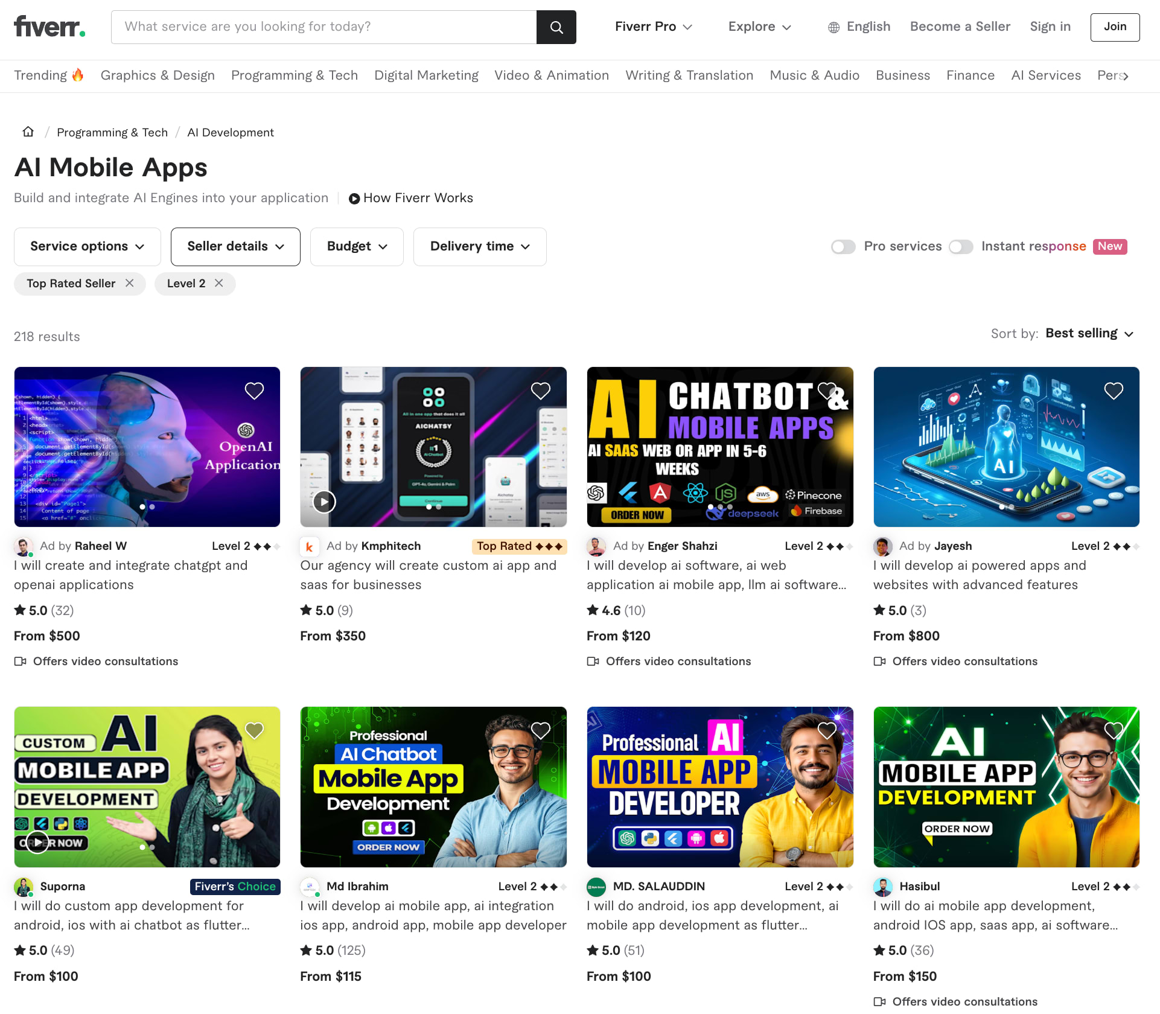This screenshot has height=1014, width=1160.
Task: Open the Graphics & Design category
Action: point(158,75)
